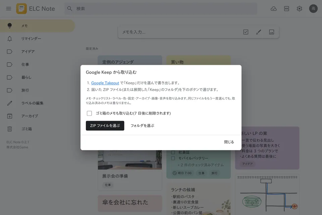Open アーカイブ in the sidebar
322x215 pixels.
(x=37, y=116)
